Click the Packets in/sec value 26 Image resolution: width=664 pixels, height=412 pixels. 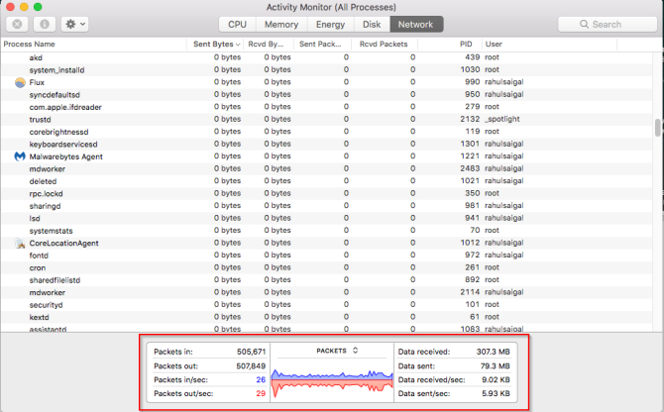pos(261,380)
